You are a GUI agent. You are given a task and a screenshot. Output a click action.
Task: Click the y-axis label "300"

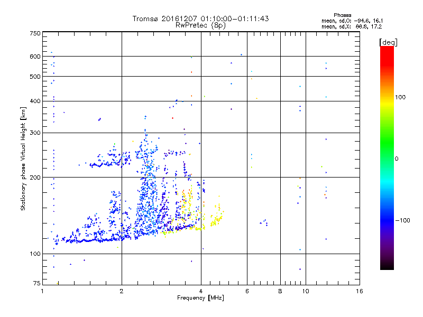pos(35,133)
